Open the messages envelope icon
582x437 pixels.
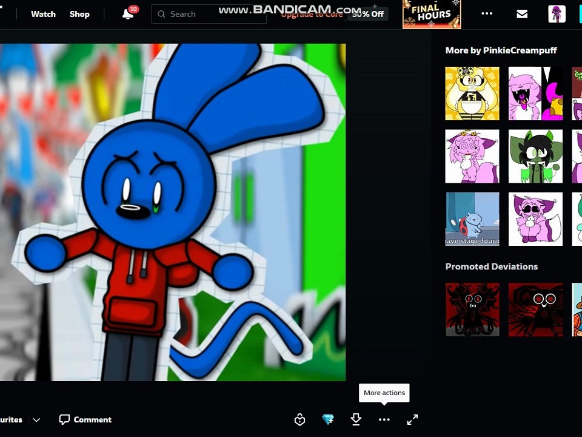point(522,14)
